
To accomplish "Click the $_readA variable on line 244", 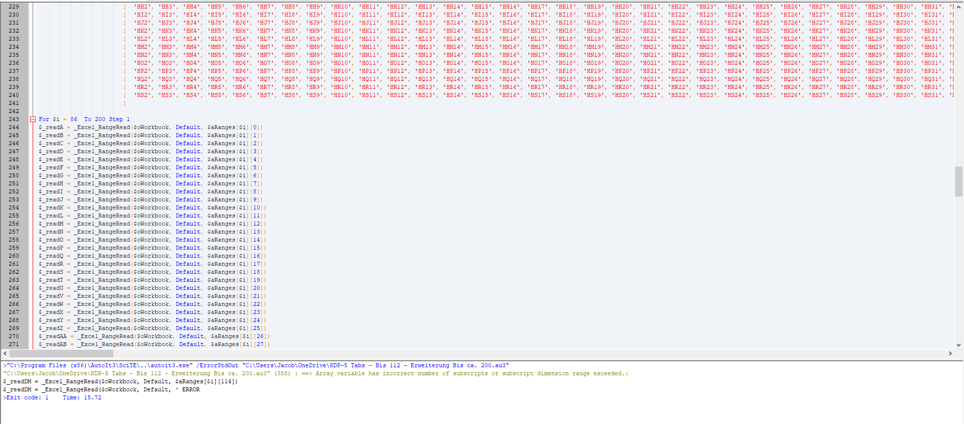I will (51, 128).
